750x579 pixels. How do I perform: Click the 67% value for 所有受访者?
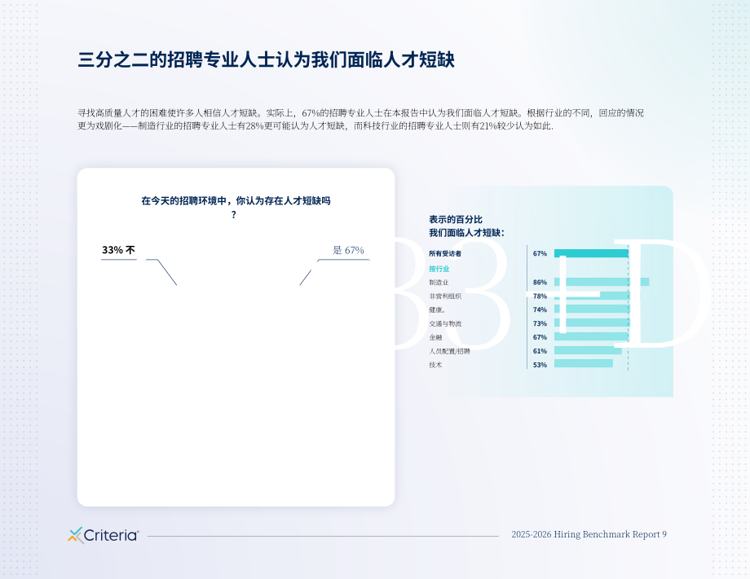540,254
